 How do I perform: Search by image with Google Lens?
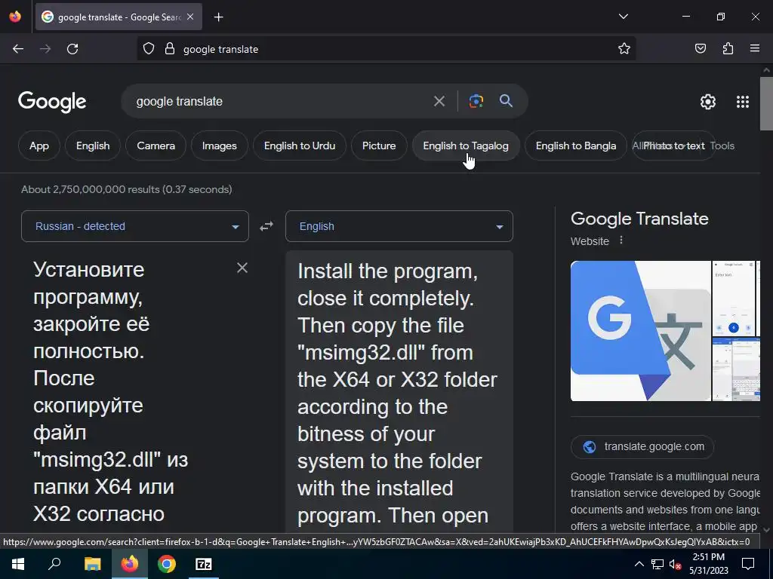476,101
